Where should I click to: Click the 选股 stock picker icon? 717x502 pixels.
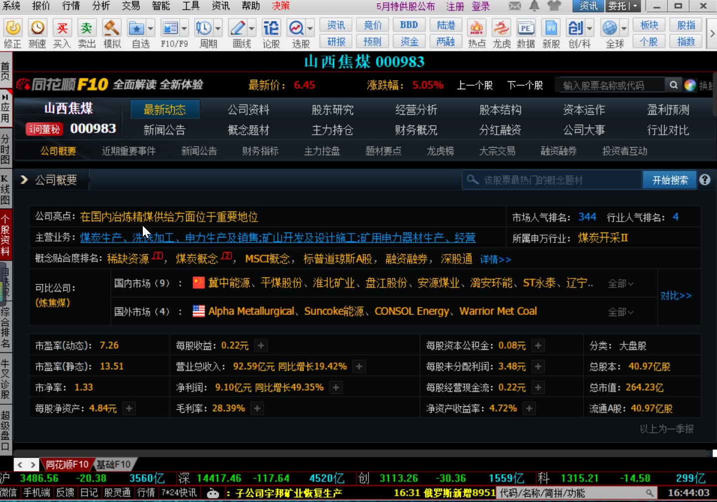(x=297, y=28)
